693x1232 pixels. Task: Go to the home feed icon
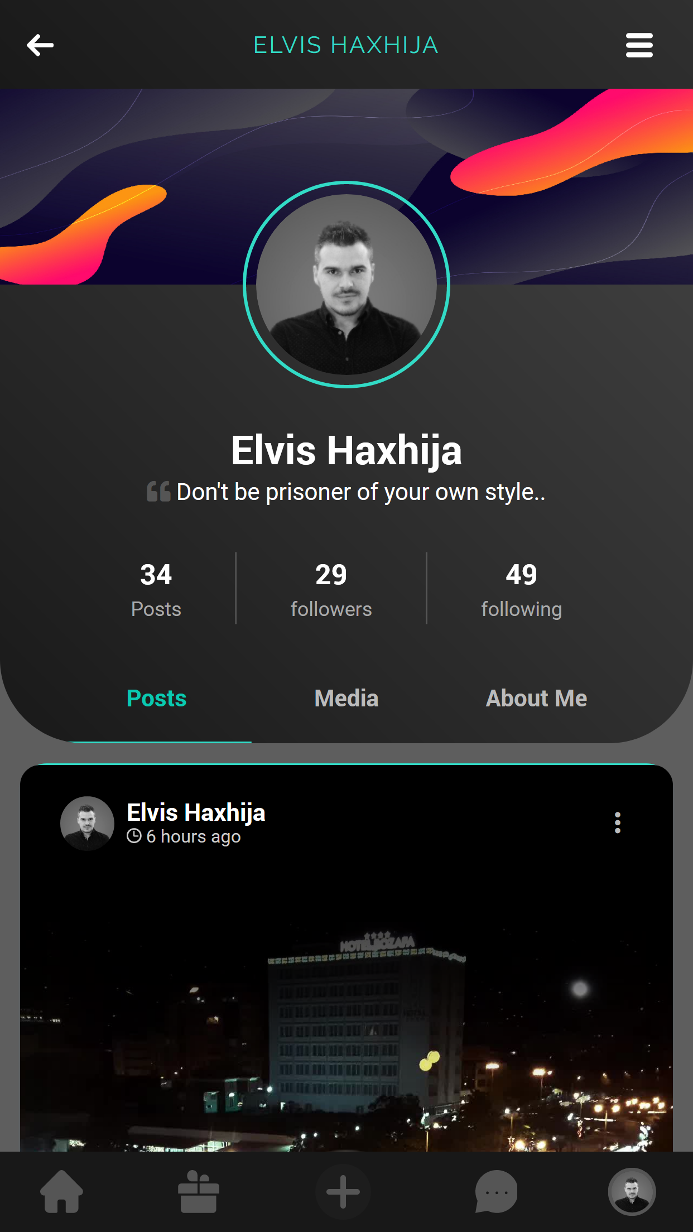61,1191
